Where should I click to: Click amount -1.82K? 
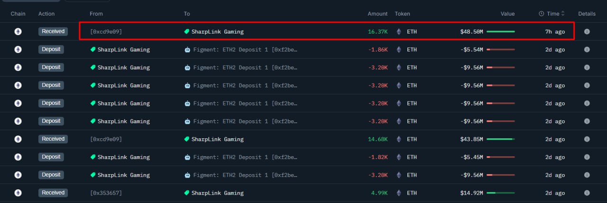pos(378,157)
